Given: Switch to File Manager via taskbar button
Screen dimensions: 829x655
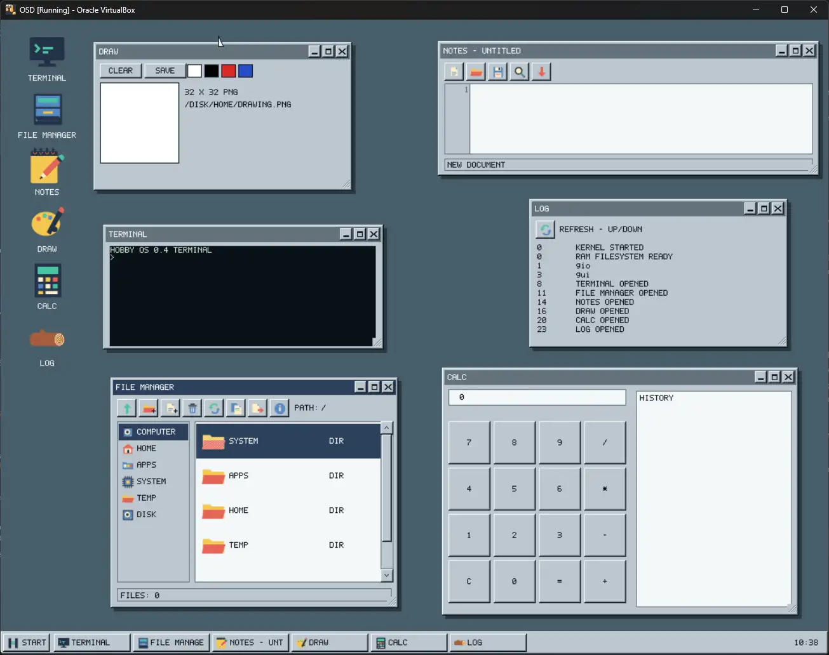Looking at the screenshot, I should coord(172,642).
